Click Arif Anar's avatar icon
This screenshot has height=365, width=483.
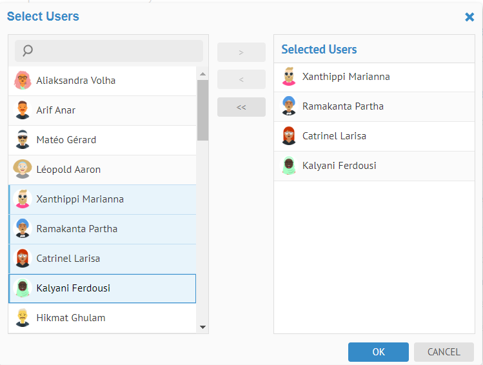click(23, 110)
